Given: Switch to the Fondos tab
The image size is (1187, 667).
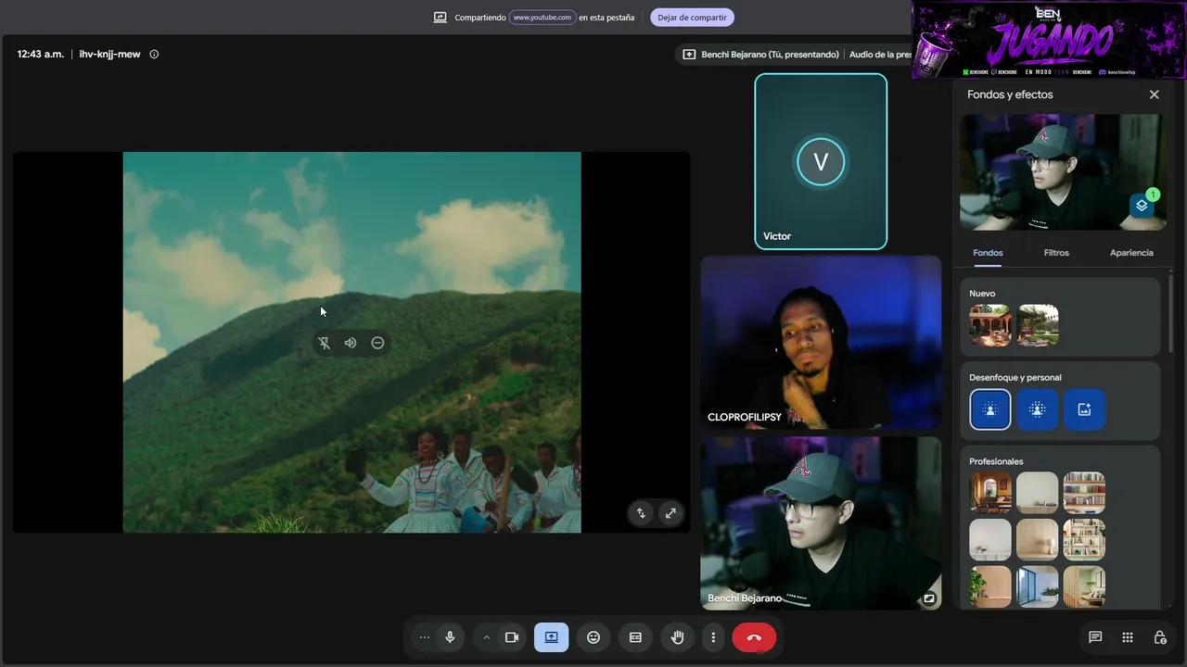Looking at the screenshot, I should point(988,253).
